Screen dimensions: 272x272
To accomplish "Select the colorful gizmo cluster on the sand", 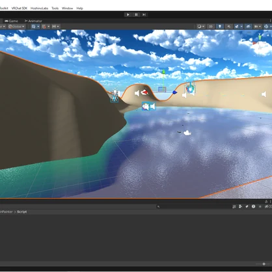I will [190, 88].
